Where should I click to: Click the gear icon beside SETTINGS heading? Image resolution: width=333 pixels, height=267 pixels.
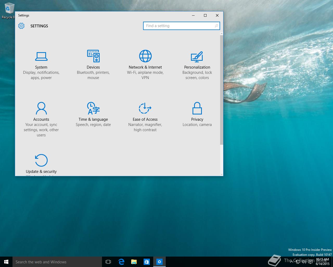pos(21,26)
